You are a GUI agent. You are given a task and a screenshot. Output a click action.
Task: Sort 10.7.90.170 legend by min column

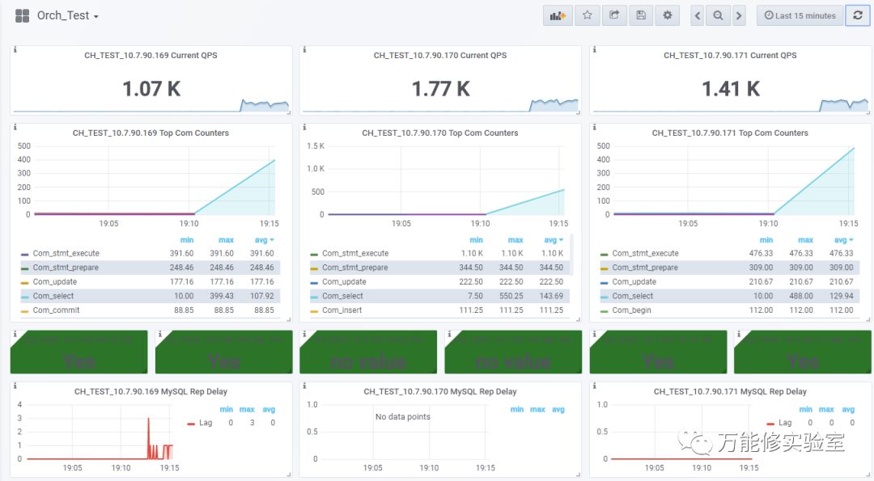476,240
